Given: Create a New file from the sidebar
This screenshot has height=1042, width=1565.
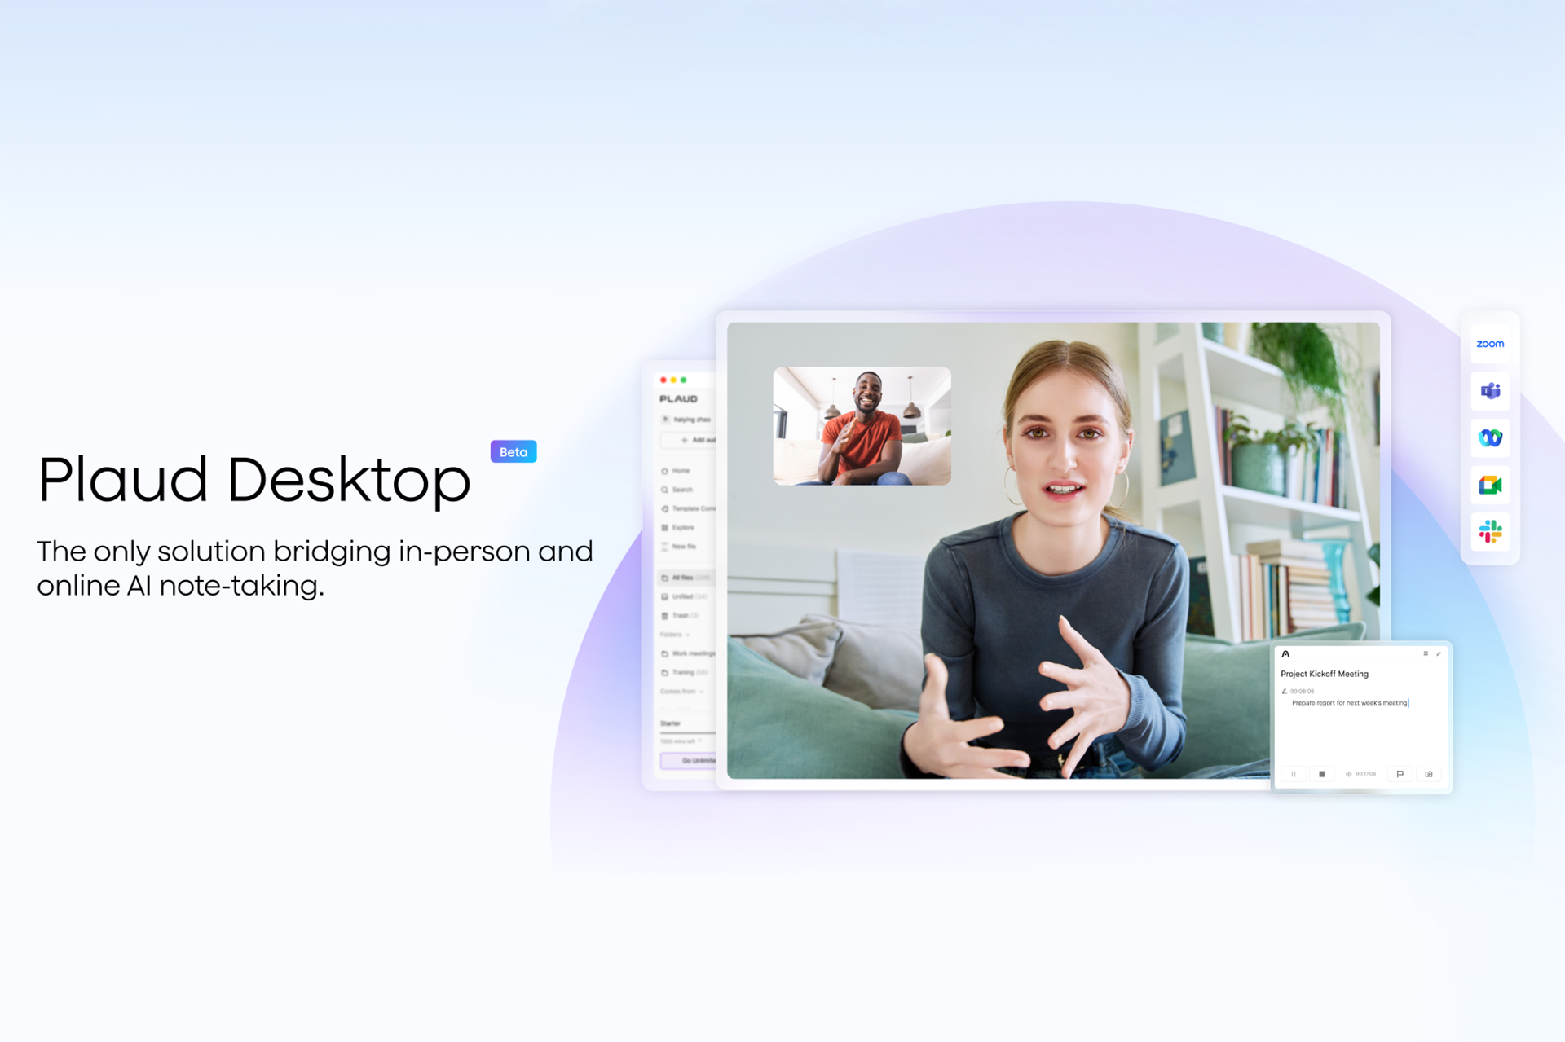Looking at the screenshot, I should click(665, 546).
